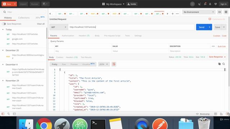Viewport: 230px width, 129px height.
Task: Open the Save dropdown arrow
Action: coord(224,27)
